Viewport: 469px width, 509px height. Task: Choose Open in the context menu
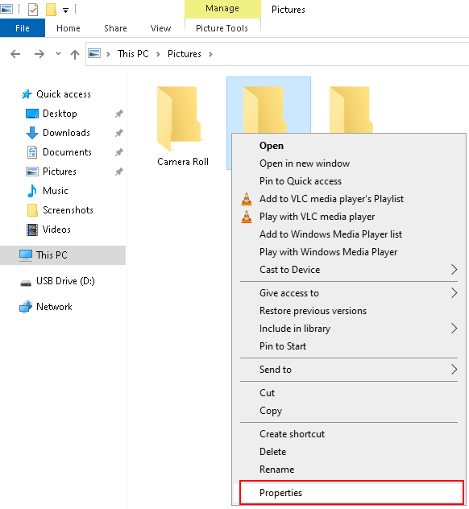click(x=349, y=146)
